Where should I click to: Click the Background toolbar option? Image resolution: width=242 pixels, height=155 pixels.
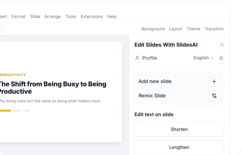pyautogui.click(x=153, y=29)
